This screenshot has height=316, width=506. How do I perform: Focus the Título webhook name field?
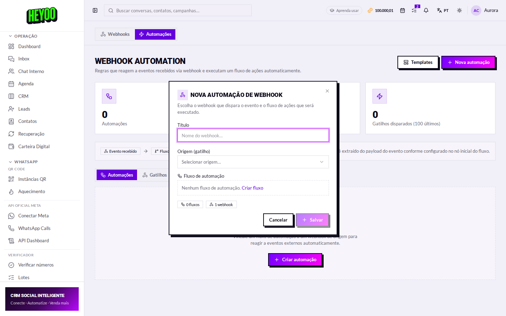(253, 136)
